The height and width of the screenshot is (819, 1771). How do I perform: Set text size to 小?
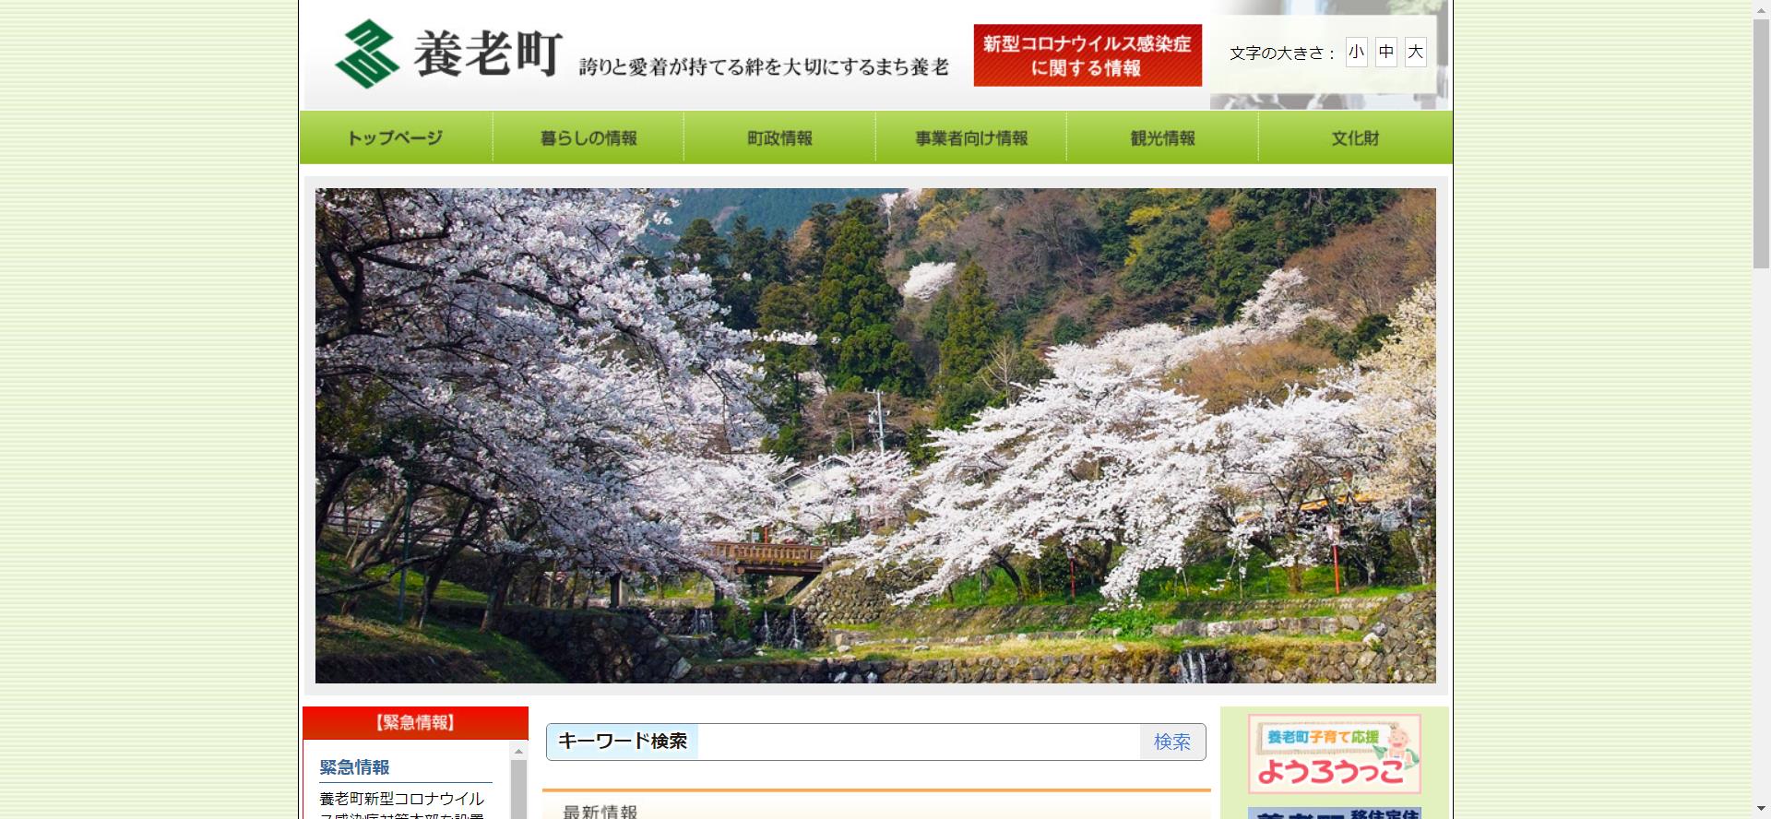1356,53
